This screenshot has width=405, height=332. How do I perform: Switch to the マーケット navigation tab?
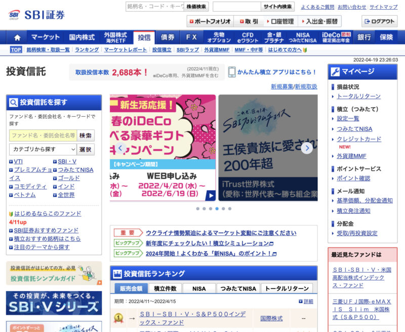point(46,37)
